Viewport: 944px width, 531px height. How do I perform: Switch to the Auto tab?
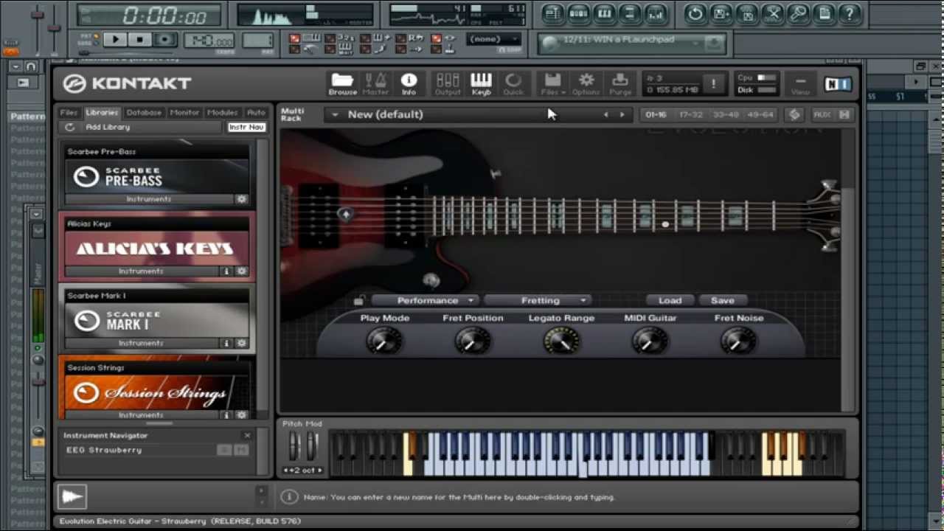point(256,112)
